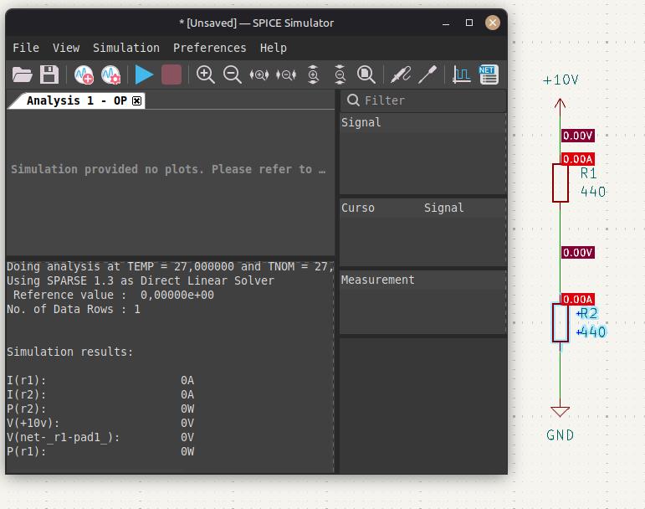Edit the analysis tab settings
Screen dimensions: 645x509
(x=110, y=75)
